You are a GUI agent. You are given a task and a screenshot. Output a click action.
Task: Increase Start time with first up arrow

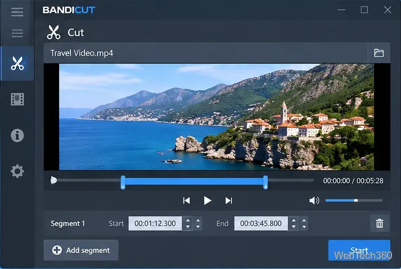pyautogui.click(x=188, y=220)
